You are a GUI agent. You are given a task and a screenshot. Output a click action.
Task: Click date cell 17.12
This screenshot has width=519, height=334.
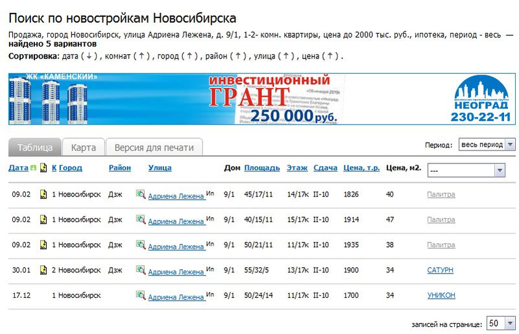(x=21, y=295)
